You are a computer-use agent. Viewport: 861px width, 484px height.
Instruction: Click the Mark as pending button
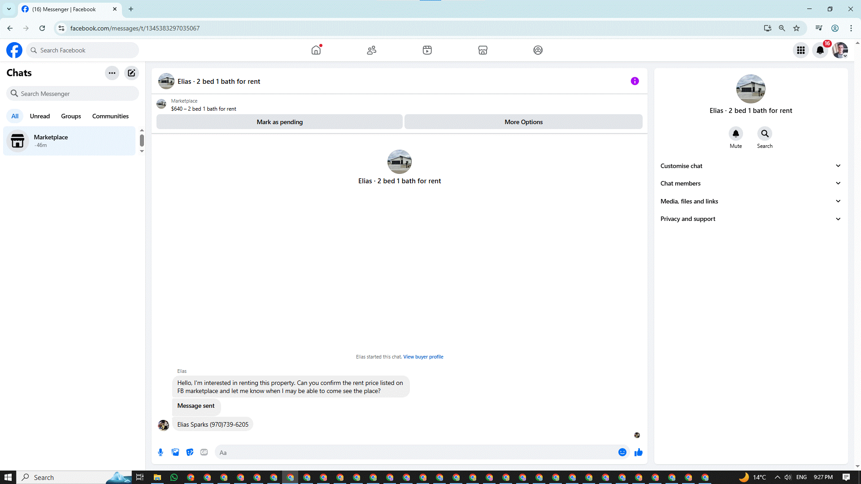coord(279,122)
